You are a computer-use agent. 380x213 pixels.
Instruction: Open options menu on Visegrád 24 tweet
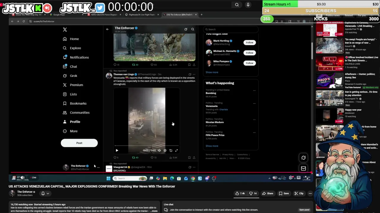pyautogui.click(x=194, y=167)
